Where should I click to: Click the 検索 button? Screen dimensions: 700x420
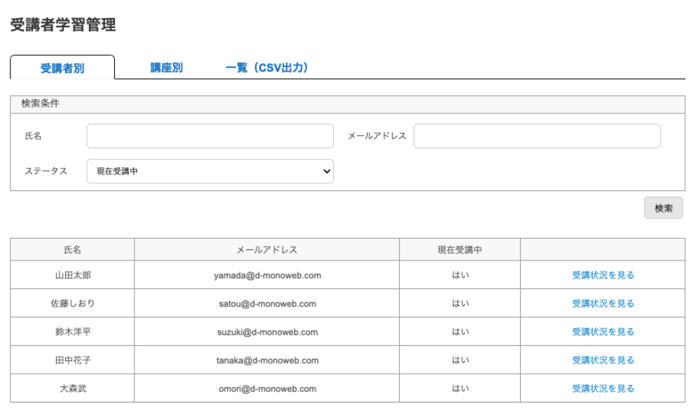click(663, 208)
